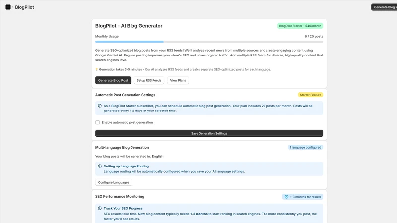Click the lightbulb icon next to Generation takes 3-5 minutes
Screen dimensions: 397x223
click(x=96, y=69)
